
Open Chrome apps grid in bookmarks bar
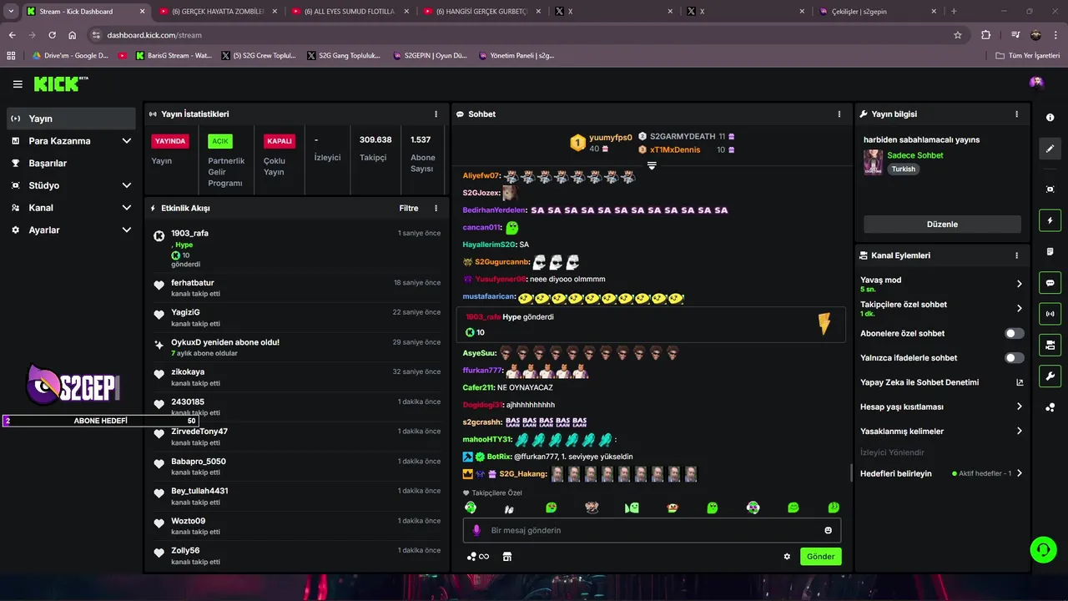coord(11,56)
